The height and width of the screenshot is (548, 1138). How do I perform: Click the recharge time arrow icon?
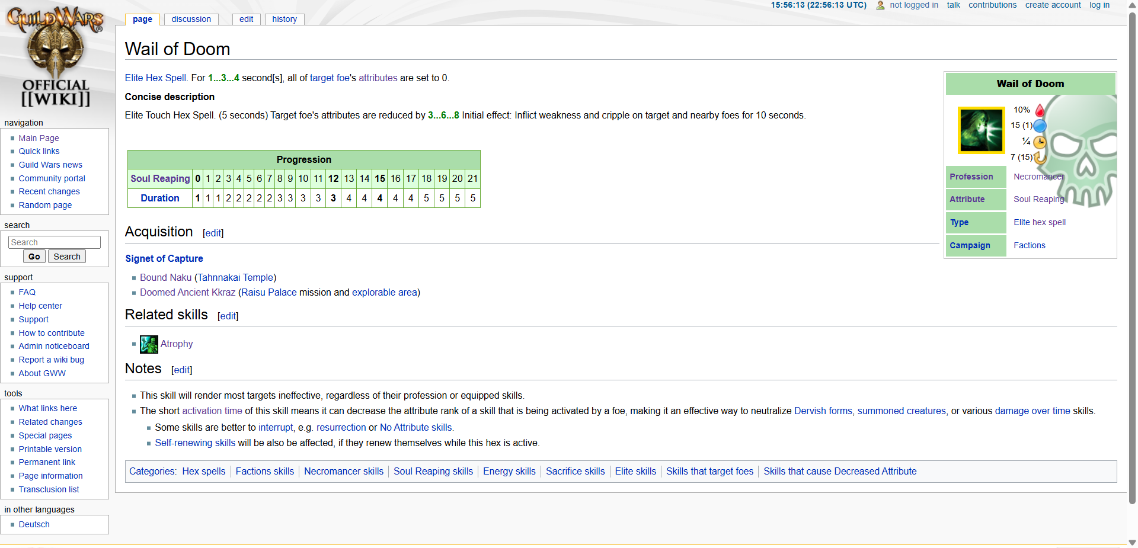[x=1040, y=158]
